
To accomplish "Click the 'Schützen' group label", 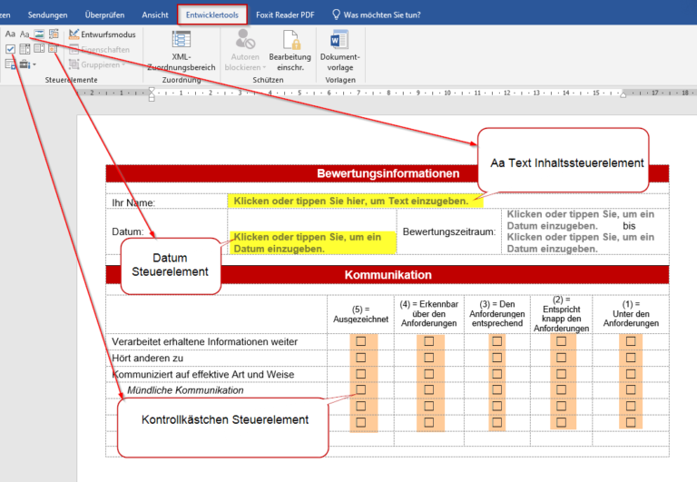I will pyautogui.click(x=268, y=80).
